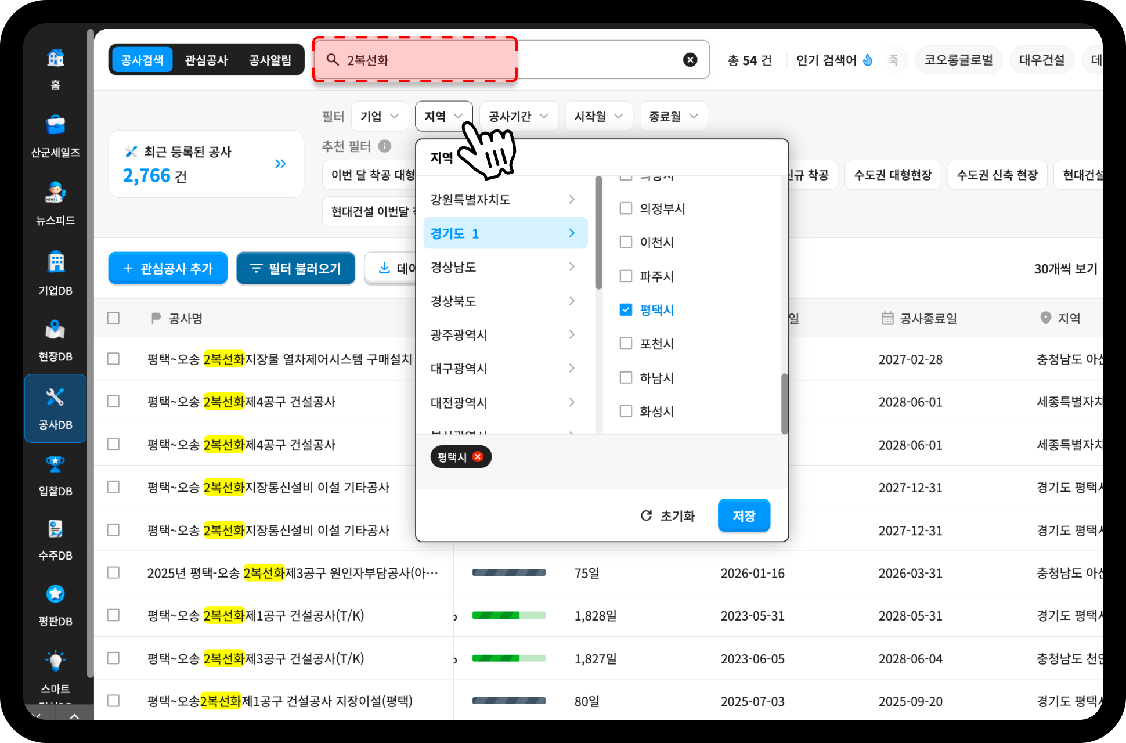Viewport: 1126px width, 743px height.
Task: Click progress bar of 75일 row
Action: [x=509, y=572]
